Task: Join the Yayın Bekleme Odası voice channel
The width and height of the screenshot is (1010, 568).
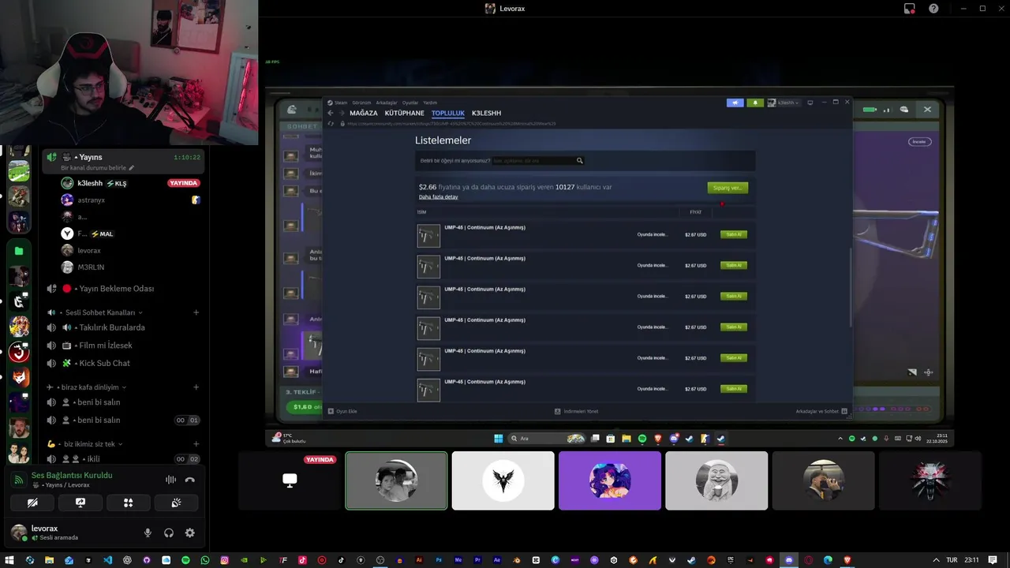Action: pyautogui.click(x=122, y=289)
